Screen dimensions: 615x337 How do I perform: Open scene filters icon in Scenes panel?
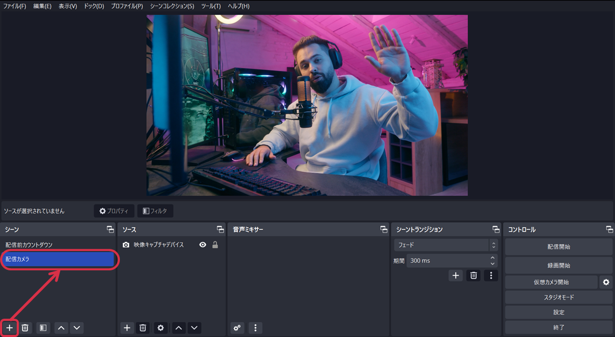[x=43, y=328]
